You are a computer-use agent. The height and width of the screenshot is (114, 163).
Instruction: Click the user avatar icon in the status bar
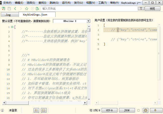2,110
